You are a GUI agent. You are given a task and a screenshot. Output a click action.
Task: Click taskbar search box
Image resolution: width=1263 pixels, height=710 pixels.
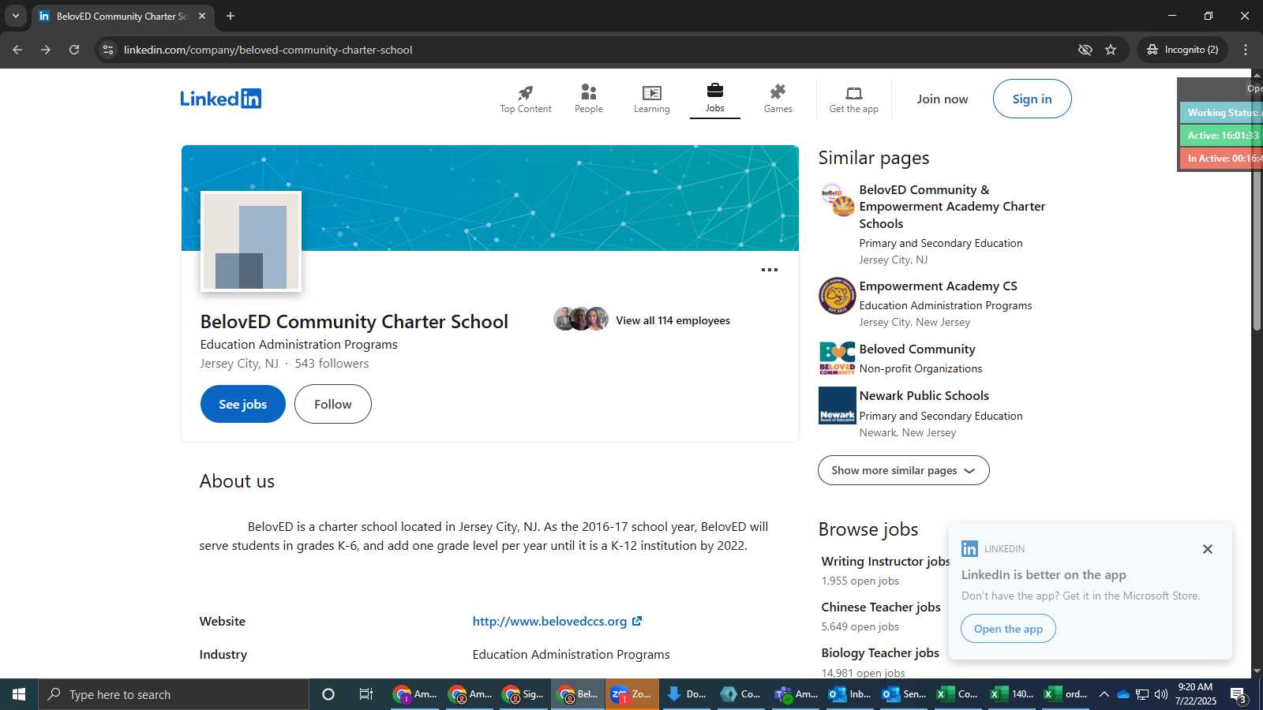174,694
